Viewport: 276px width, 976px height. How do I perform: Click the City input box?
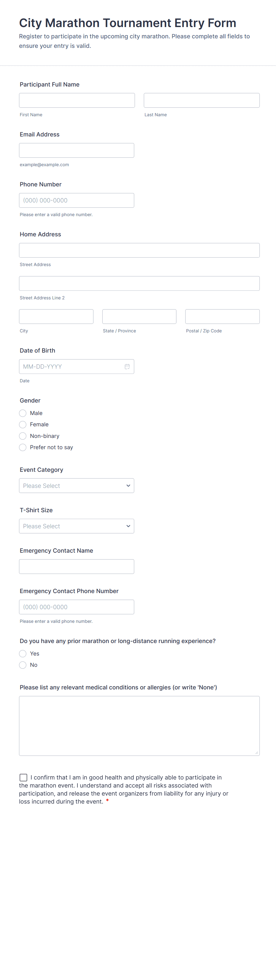click(56, 317)
